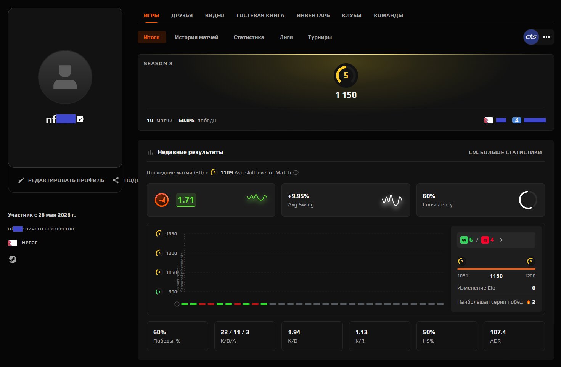The height and width of the screenshot is (367, 561).
Task: Select the Итоги sub-tab
Action: pos(152,37)
